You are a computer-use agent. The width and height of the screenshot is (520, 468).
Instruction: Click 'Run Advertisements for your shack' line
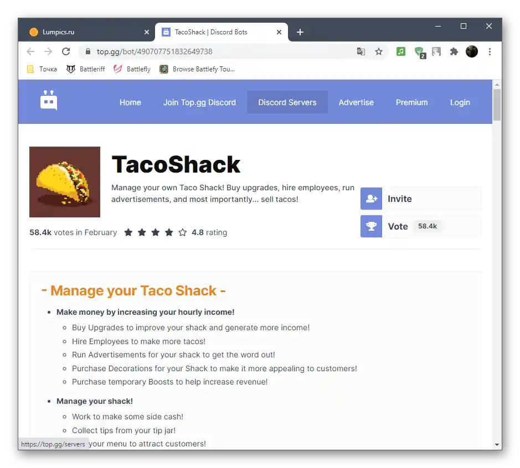(173, 355)
